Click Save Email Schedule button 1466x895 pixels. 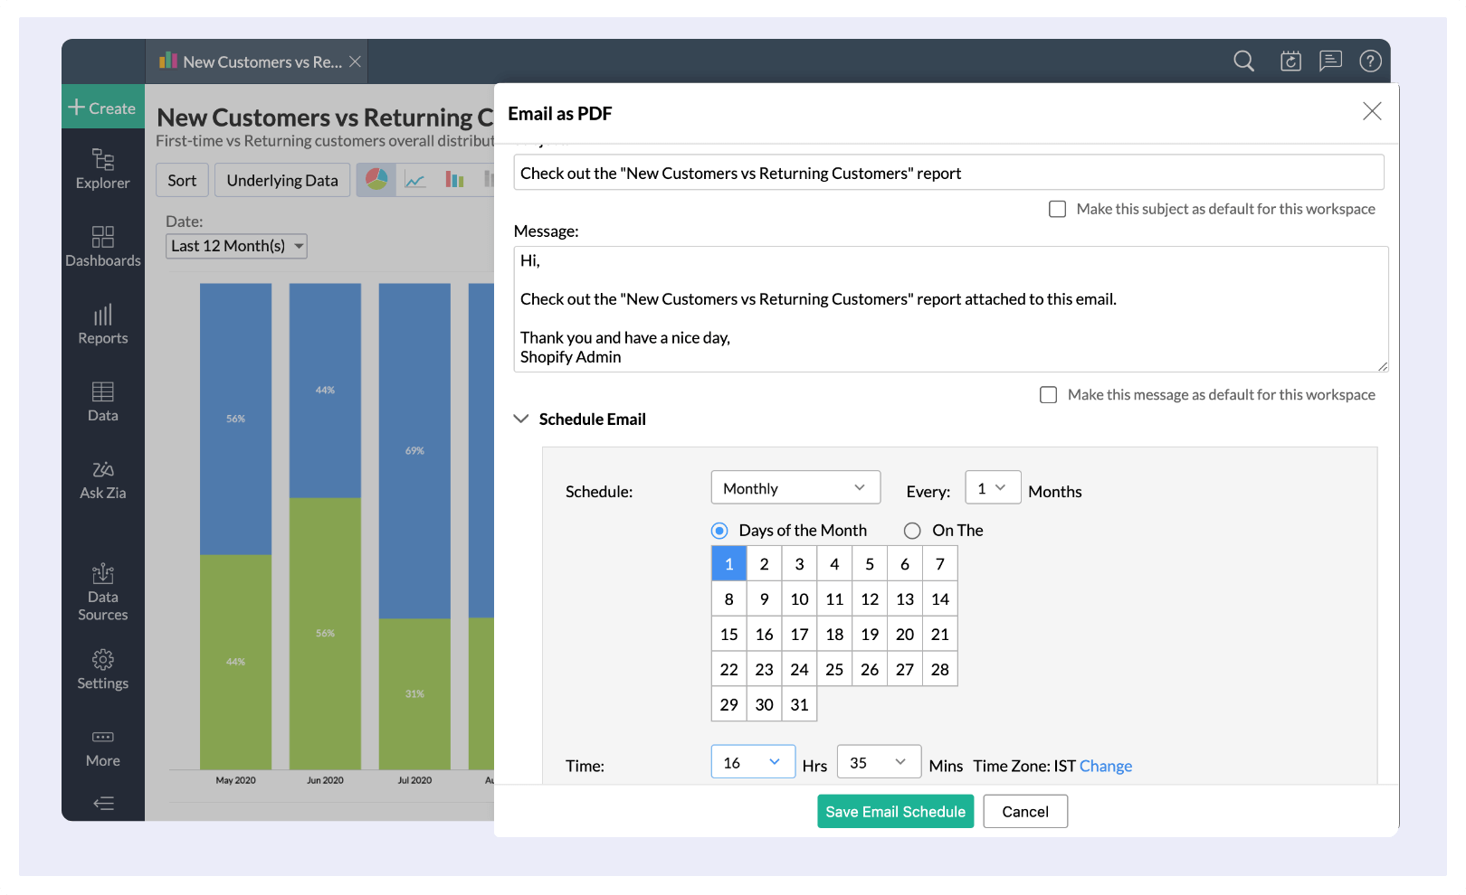[x=895, y=812]
